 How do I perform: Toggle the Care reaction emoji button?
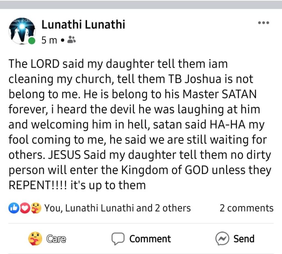click(35, 239)
